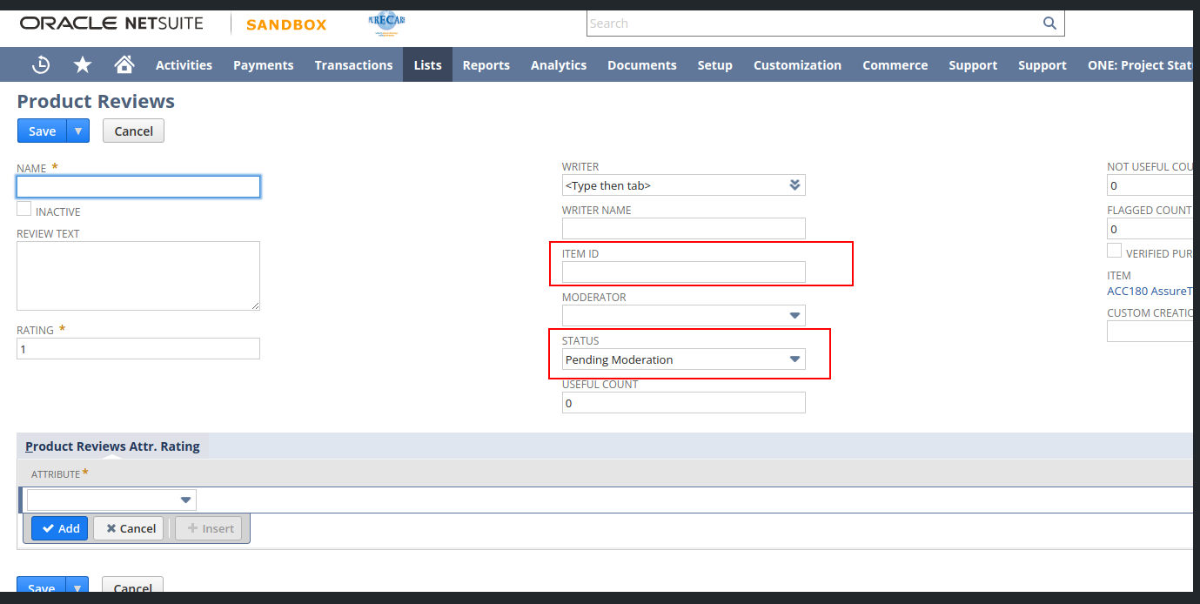Expand the Writer field double-arrow
This screenshot has width=1200, height=604.
794,185
